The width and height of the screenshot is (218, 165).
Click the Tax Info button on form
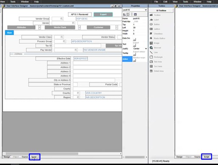(x=114, y=46)
